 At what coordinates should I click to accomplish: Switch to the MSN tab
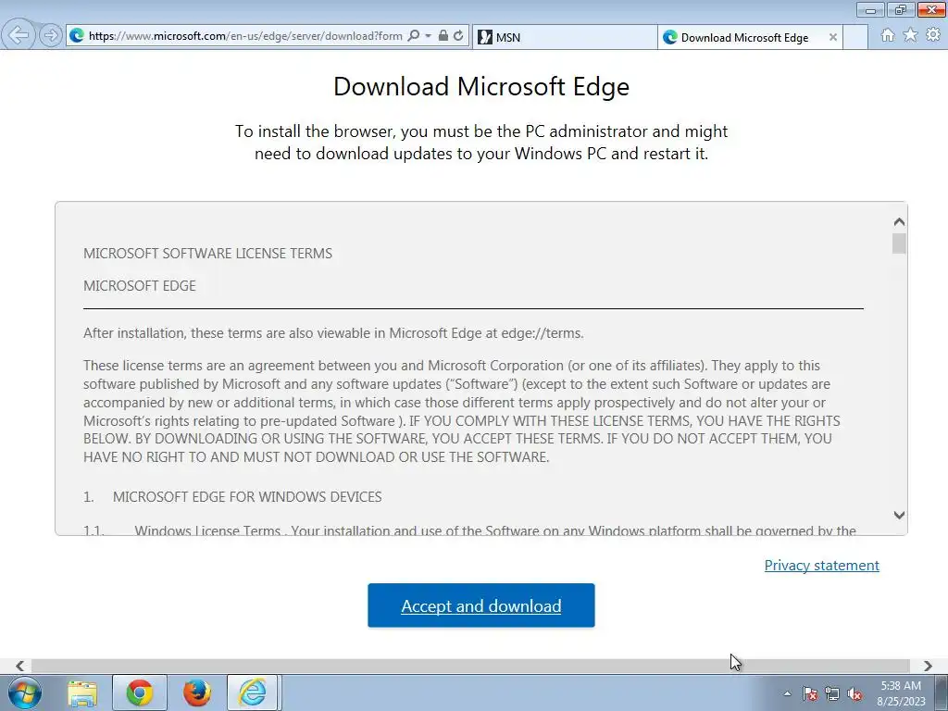[565, 37]
